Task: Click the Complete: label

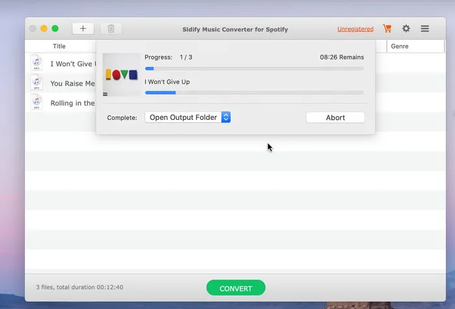Action: pos(122,118)
